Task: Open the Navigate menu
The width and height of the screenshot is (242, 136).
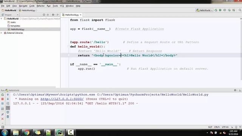Action: [x=23, y=6]
